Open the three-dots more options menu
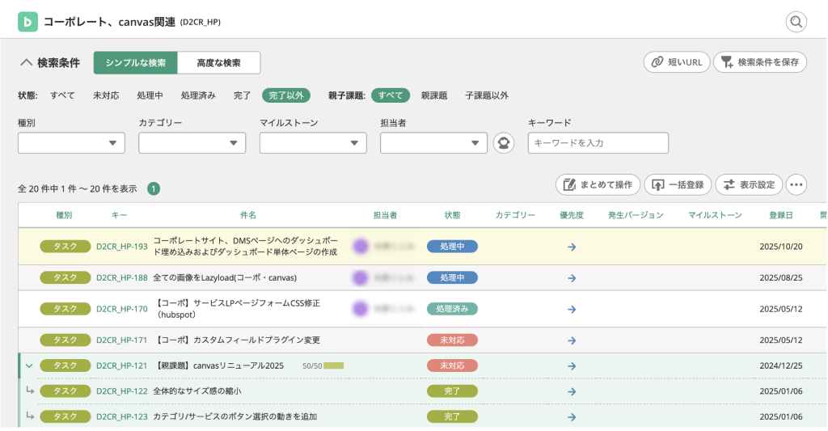 [x=796, y=184]
